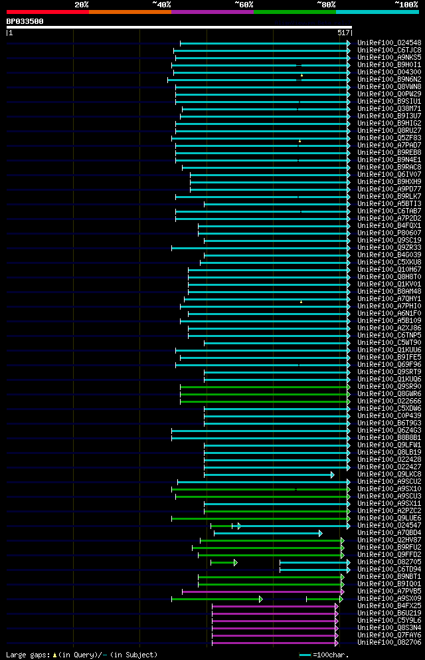Select label UniRef100_Q7FAY6

point(389,635)
